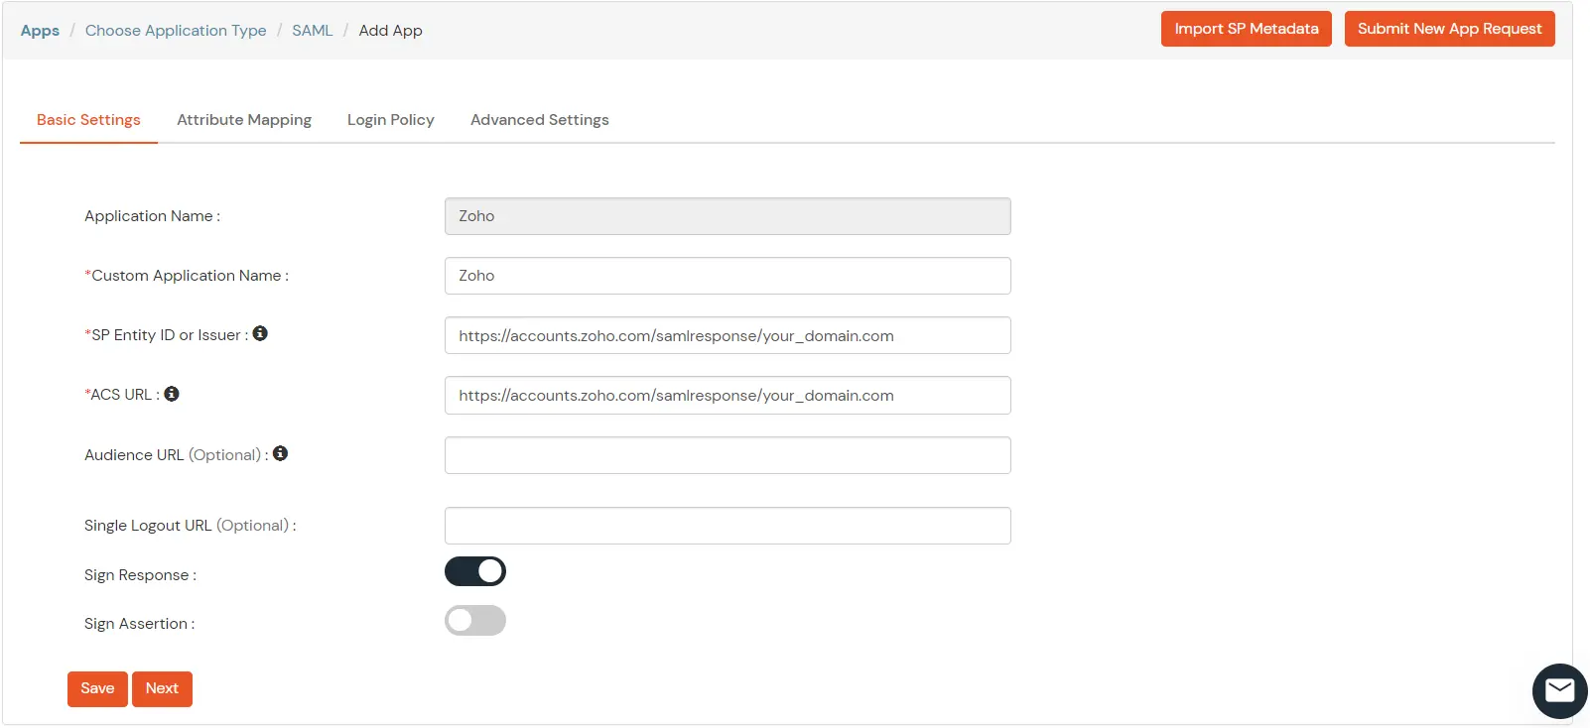Click the Sign Assertion label
The image size is (1590, 728).
pyautogui.click(x=139, y=624)
